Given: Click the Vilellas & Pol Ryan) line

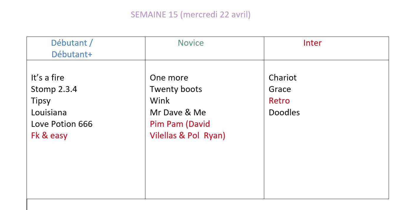Looking at the screenshot, I should pos(187,136).
